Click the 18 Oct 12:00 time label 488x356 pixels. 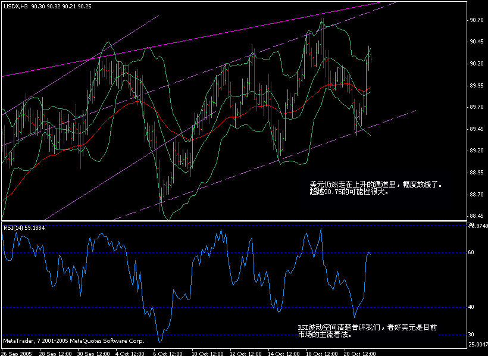(322, 354)
